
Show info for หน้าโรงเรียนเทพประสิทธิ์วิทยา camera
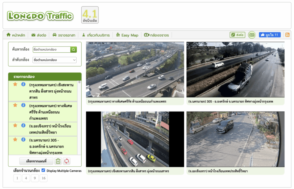(x=23, y=125)
